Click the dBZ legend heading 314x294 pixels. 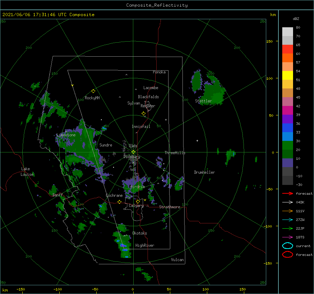[296, 19]
